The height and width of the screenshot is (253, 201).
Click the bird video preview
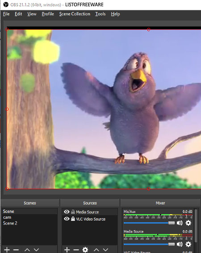104,109
